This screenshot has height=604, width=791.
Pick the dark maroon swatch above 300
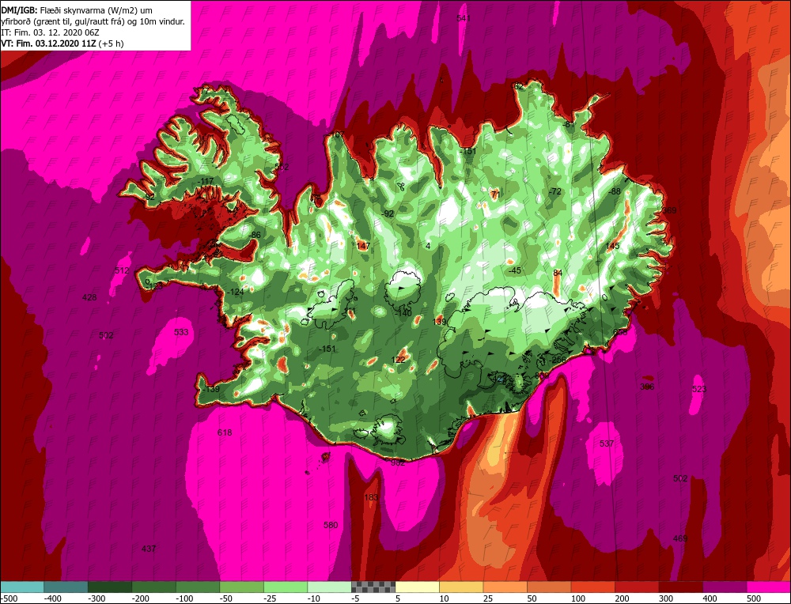680,587
